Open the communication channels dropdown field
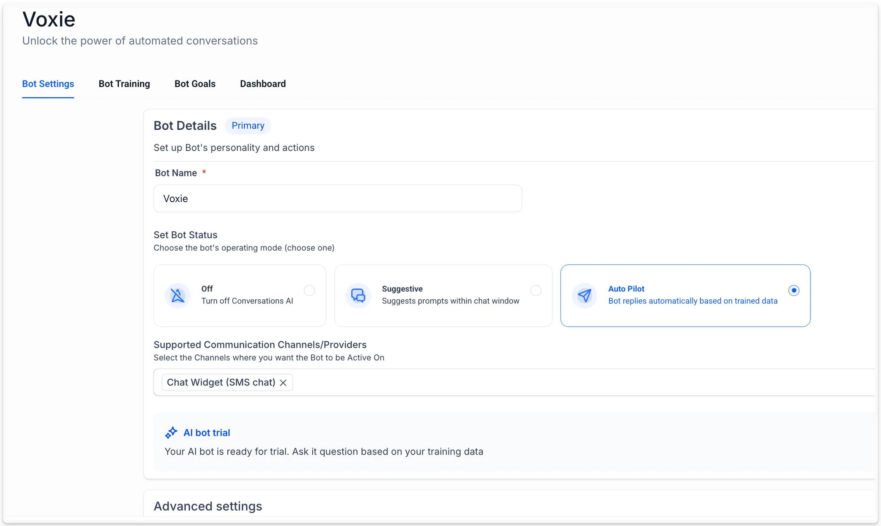 [559, 382]
